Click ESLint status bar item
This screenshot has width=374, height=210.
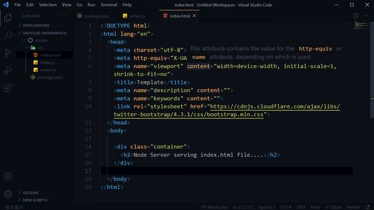[333, 207]
